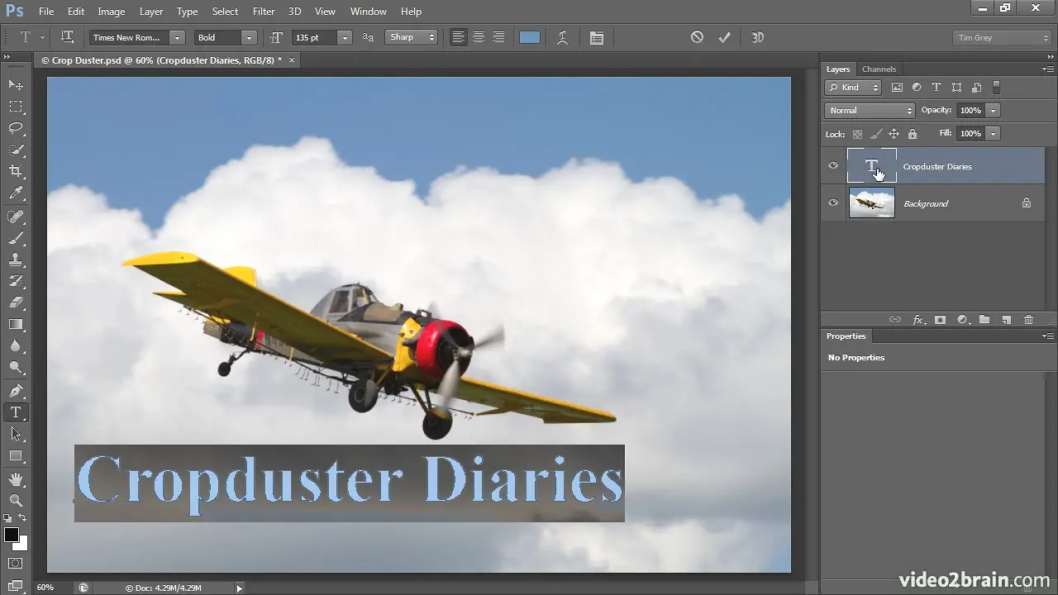Toggle filter for pixel layers
The width and height of the screenshot is (1058, 595).
897,87
